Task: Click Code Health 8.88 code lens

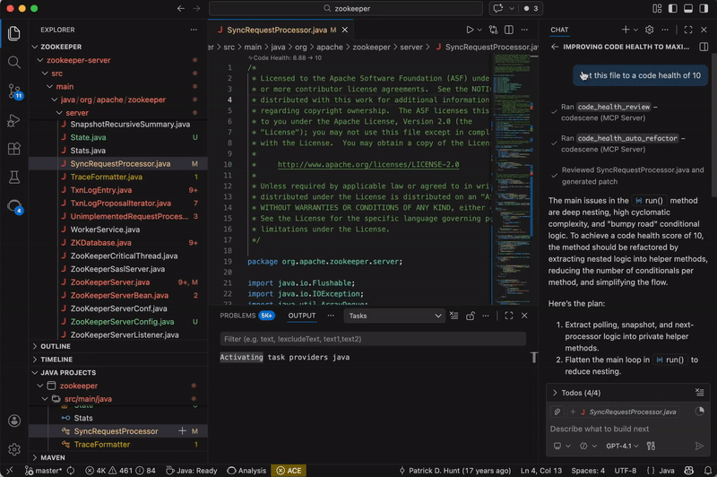Action: coord(285,57)
